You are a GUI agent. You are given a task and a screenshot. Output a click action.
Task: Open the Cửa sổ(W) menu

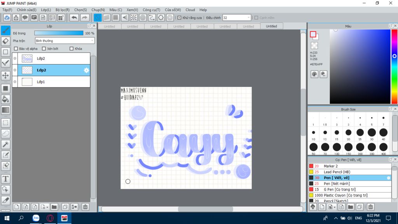173,10
